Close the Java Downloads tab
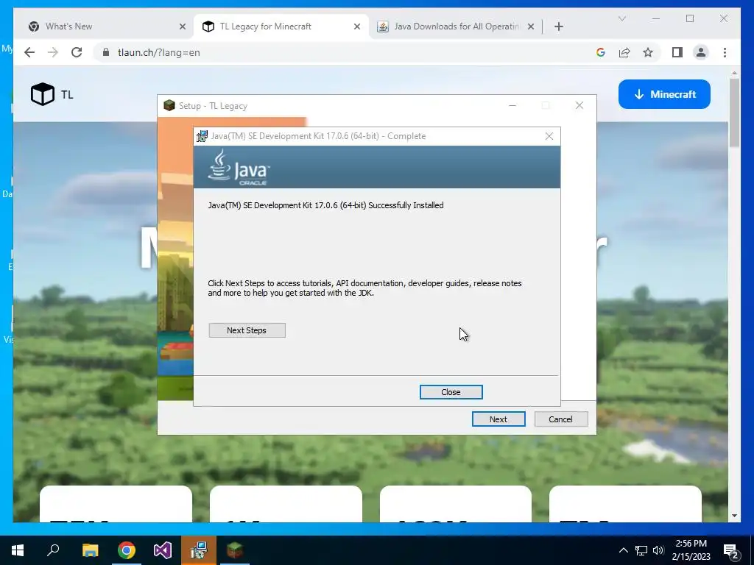 point(530,26)
